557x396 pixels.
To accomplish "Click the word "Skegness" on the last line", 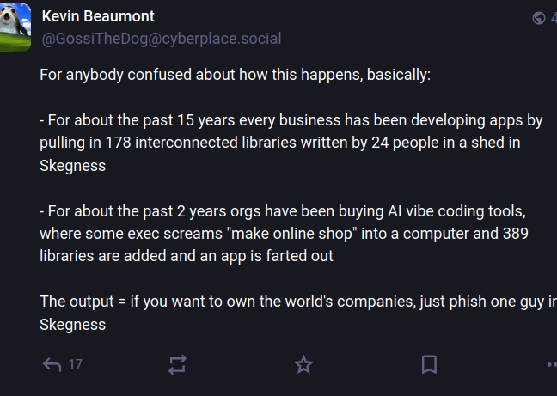I will click(73, 325).
